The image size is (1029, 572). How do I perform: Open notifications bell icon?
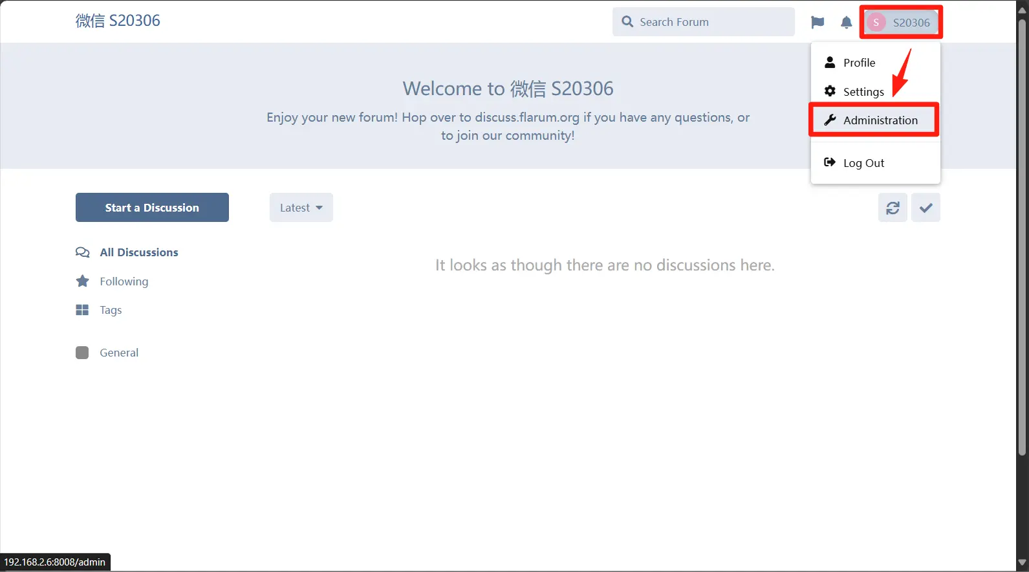pos(846,23)
